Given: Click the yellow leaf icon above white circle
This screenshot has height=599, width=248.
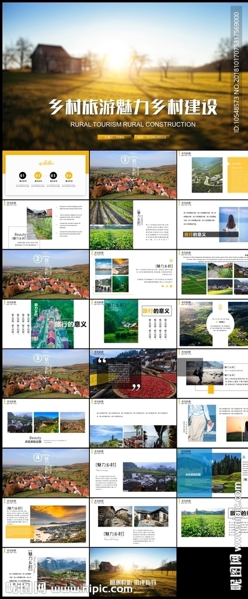Looking at the screenshot, I should [221, 307].
